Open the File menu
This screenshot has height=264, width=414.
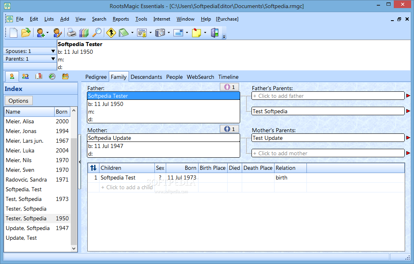[19, 19]
